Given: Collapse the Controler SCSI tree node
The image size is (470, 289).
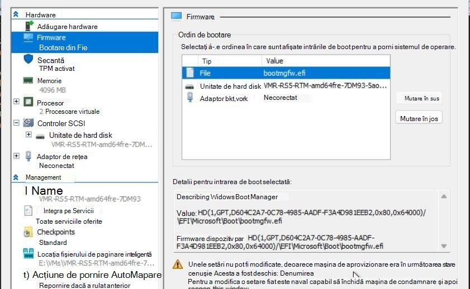Looking at the screenshot, I should click(16, 123).
